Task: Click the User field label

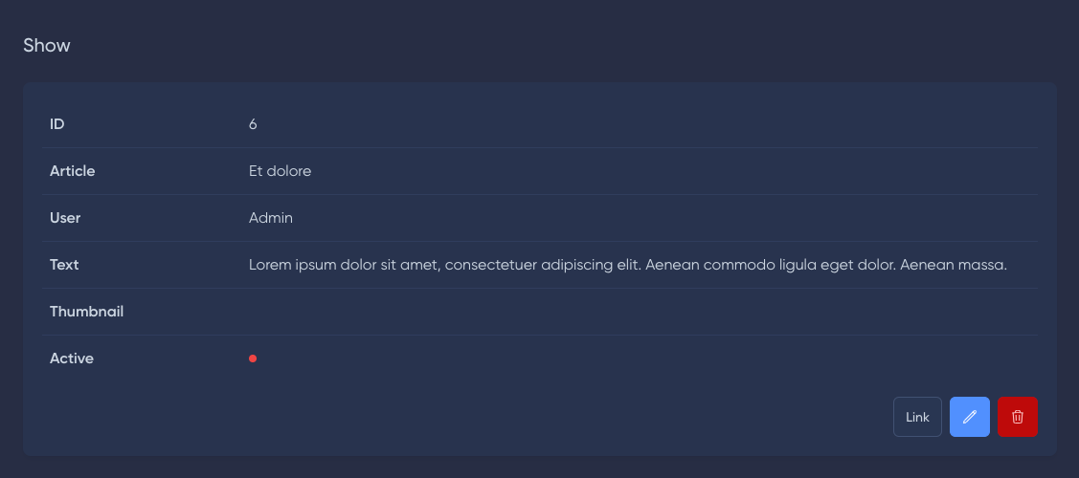Action: pos(65,218)
